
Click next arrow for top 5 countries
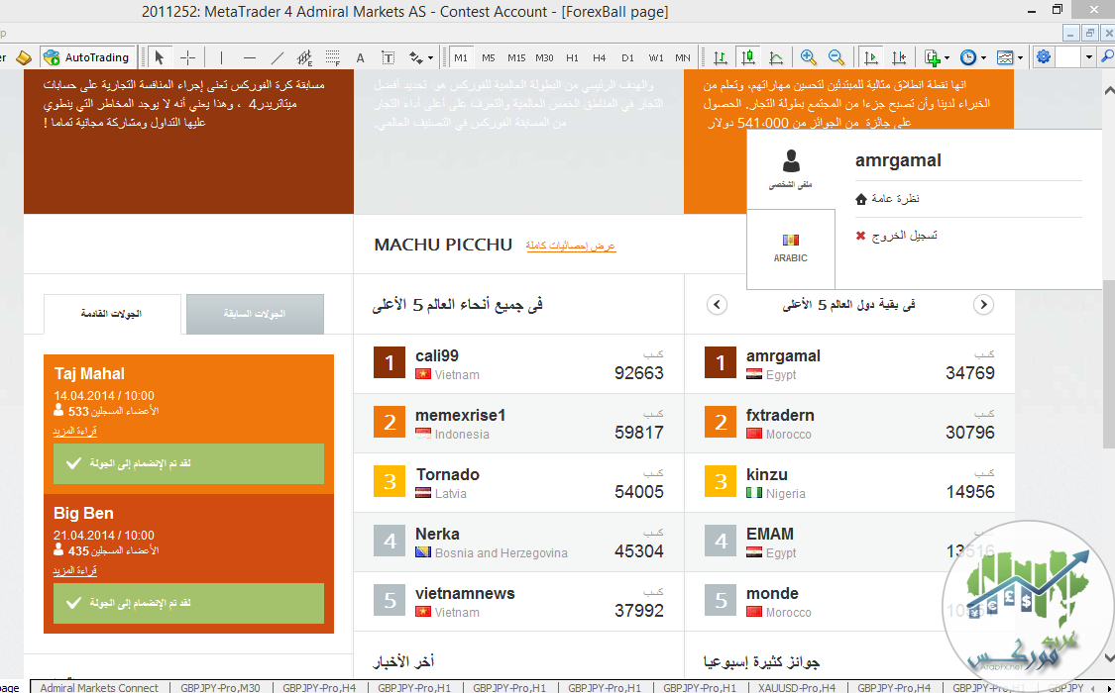983,305
